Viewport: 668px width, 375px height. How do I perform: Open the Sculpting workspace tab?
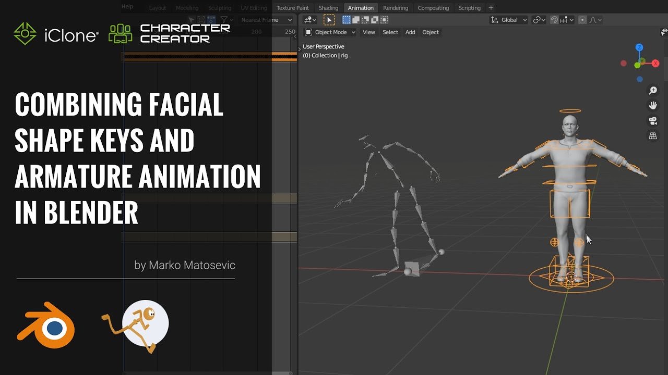pos(220,8)
